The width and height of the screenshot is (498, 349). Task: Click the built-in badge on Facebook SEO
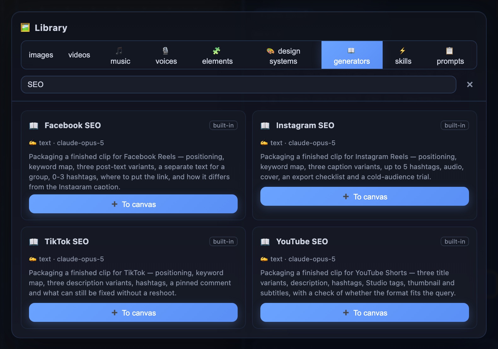click(223, 125)
